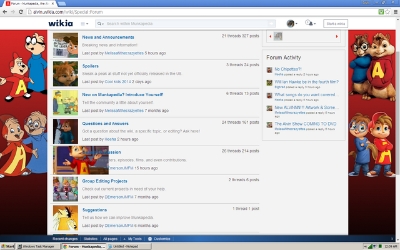Click the right red arrow in the carousel

coord(337,36)
